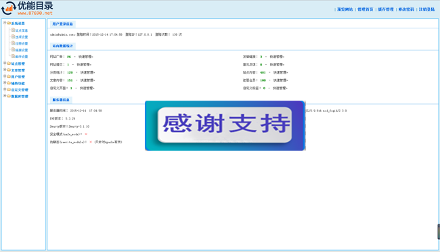
Task: Click the page icon beside 选项设置
Action: (x=13, y=36)
